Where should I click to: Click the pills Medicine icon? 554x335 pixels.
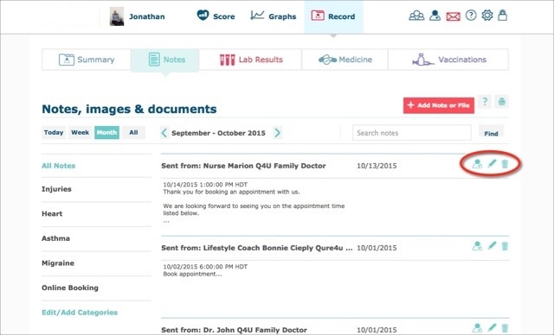(x=327, y=60)
